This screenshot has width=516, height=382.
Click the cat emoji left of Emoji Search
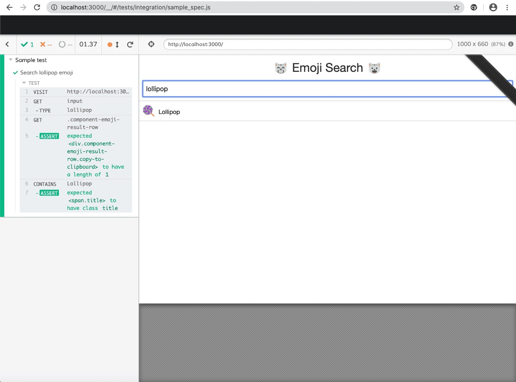point(281,68)
